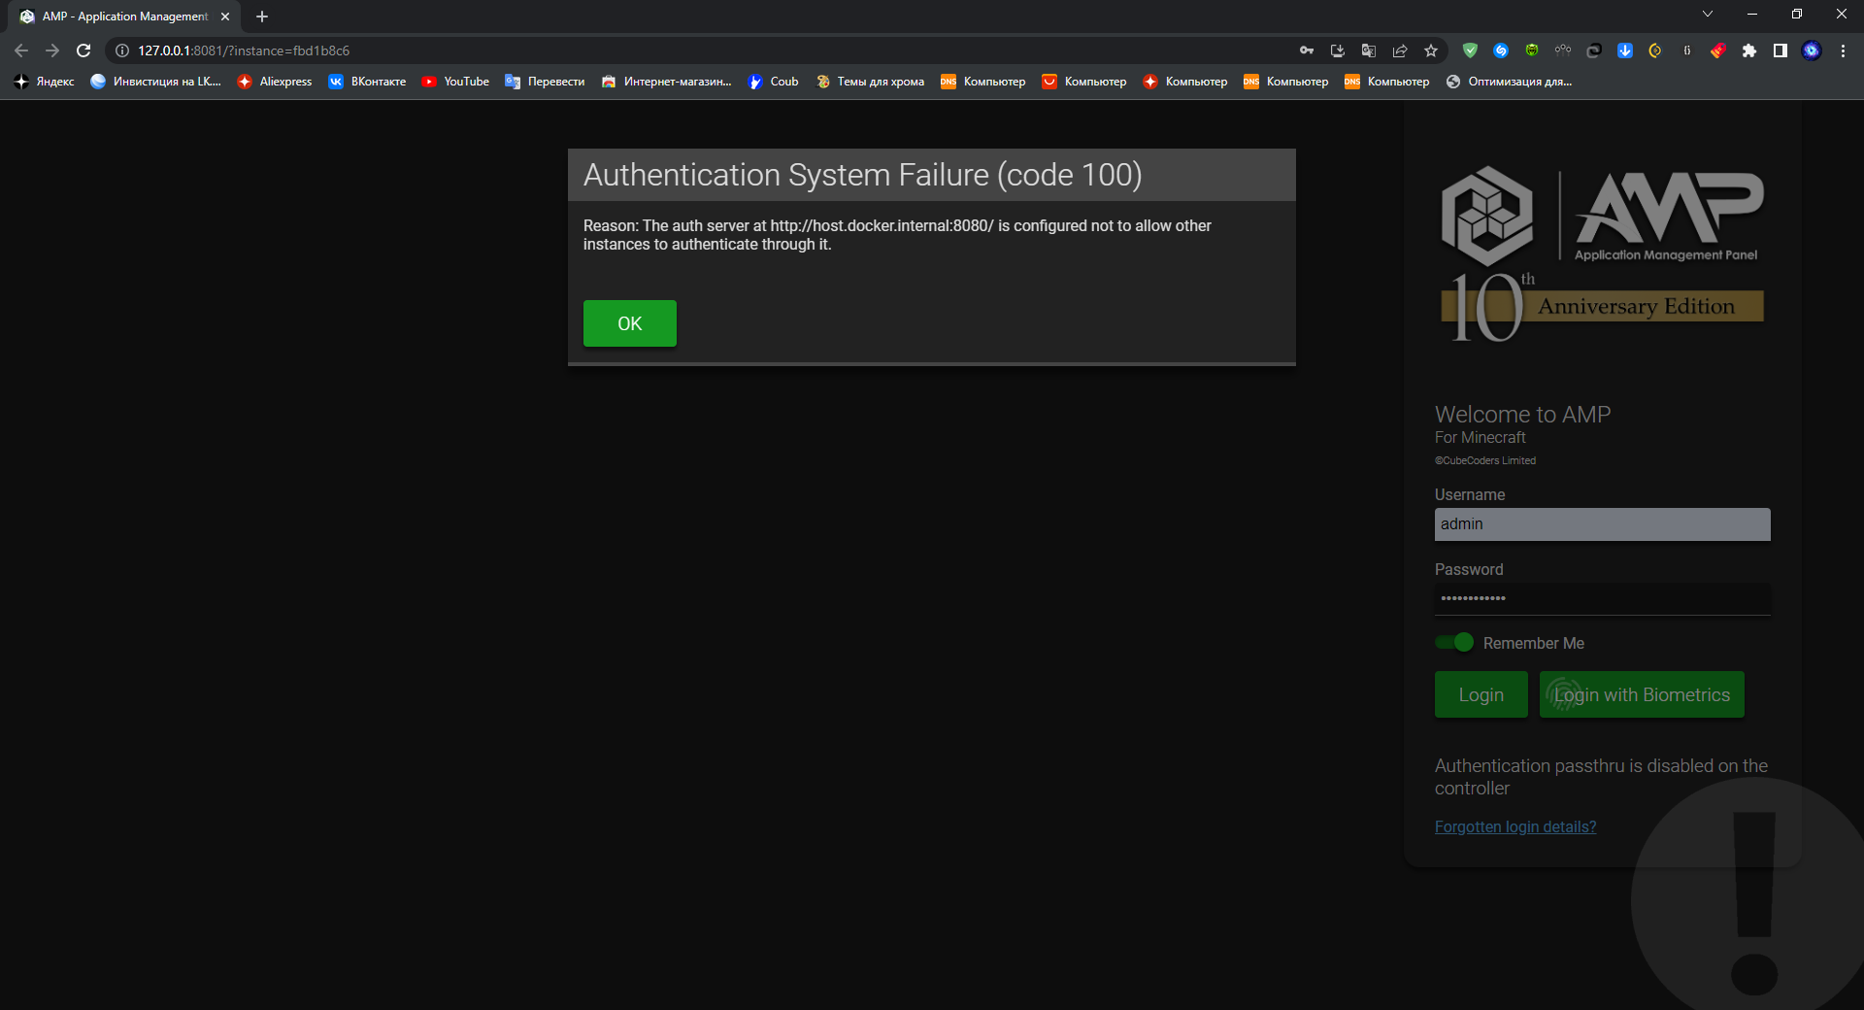Open the Aliexpress bookmark

tap(275, 82)
